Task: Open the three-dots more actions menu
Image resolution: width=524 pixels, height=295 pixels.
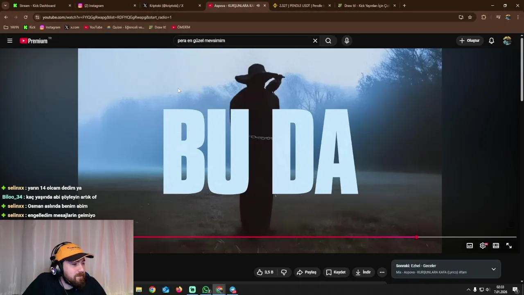Action: click(x=382, y=272)
